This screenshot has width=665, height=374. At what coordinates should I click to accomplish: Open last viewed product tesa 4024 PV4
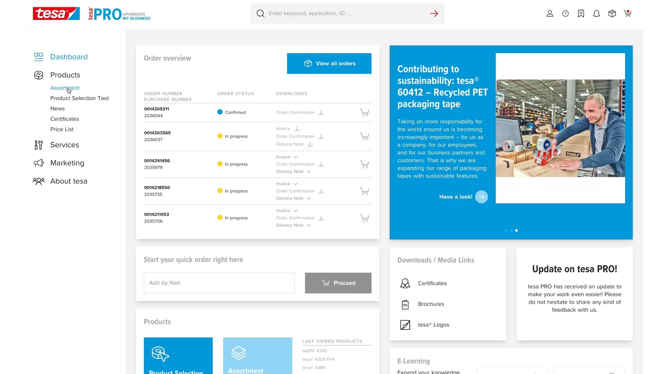click(318, 359)
